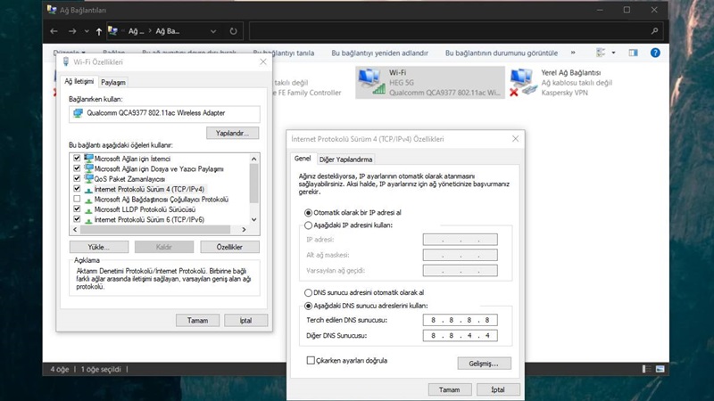
Task: Click Diğer DNS Sunucusu field
Action: (460, 336)
